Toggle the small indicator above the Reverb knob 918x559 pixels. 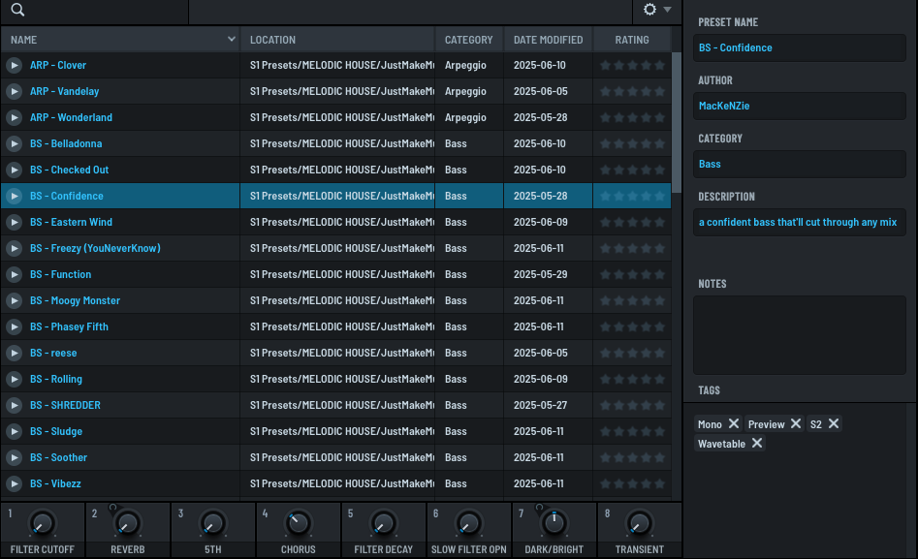pos(112,508)
